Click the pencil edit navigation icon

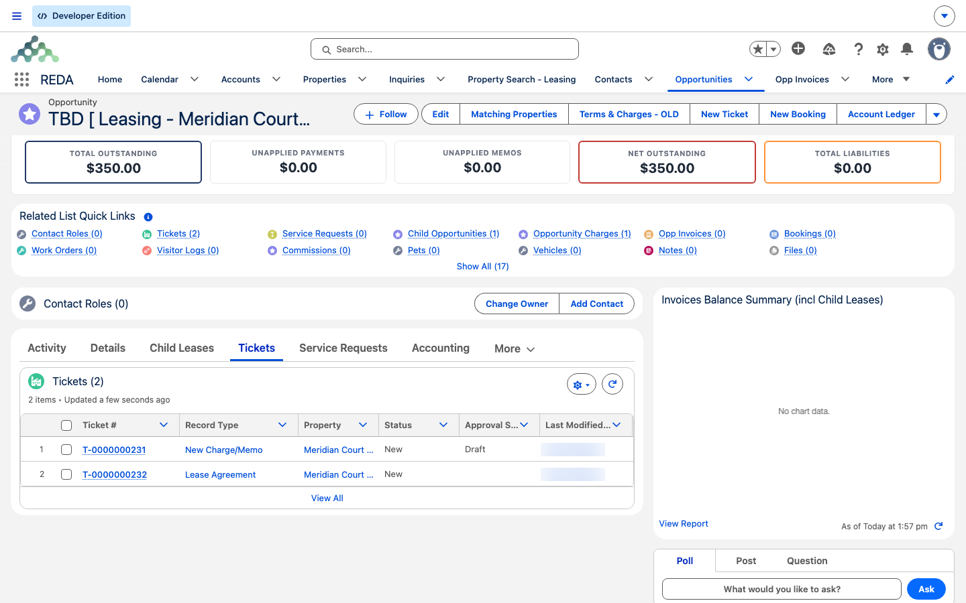click(x=950, y=80)
